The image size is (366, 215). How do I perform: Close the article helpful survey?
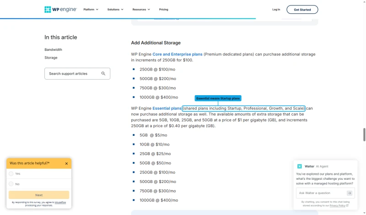66,164
